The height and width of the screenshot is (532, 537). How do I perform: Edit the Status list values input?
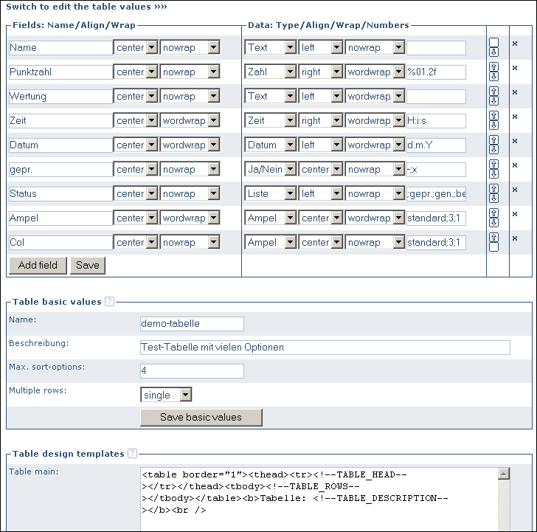pos(436,193)
